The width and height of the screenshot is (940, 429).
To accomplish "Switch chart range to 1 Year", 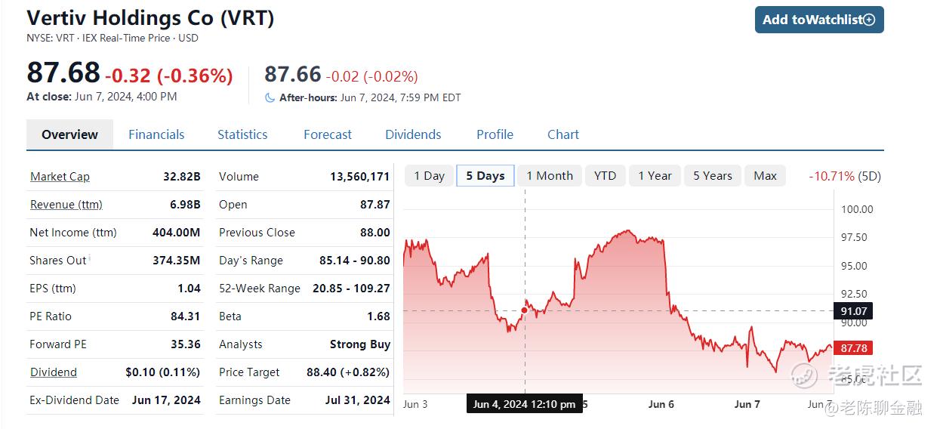I will [x=655, y=176].
